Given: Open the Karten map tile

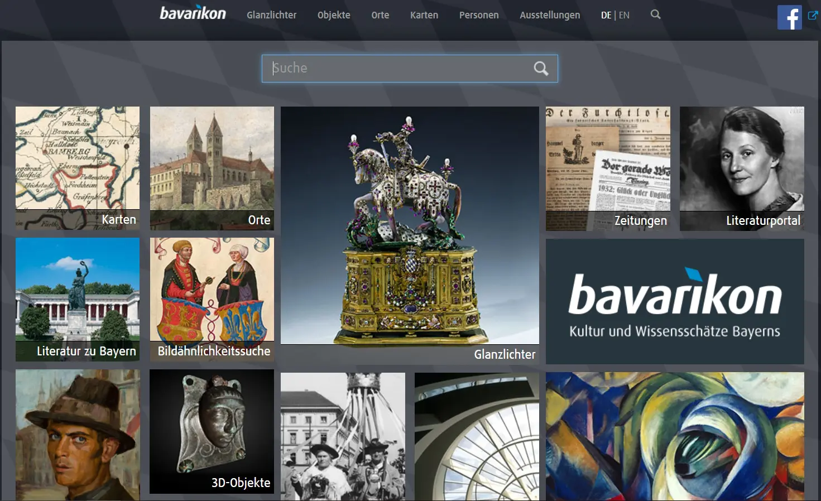Looking at the screenshot, I should click(78, 168).
